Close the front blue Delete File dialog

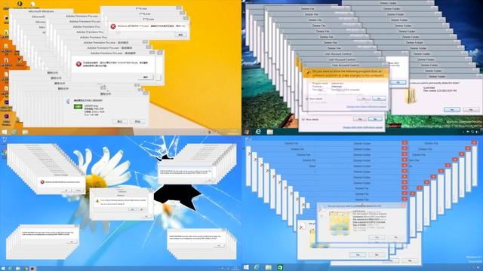click(x=403, y=206)
